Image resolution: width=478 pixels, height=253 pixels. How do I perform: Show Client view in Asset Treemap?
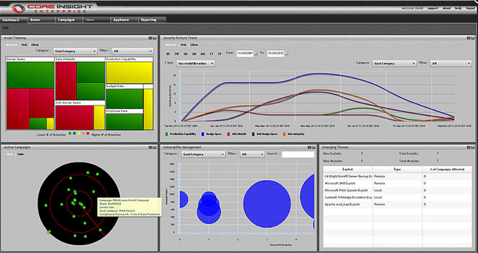[35, 45]
